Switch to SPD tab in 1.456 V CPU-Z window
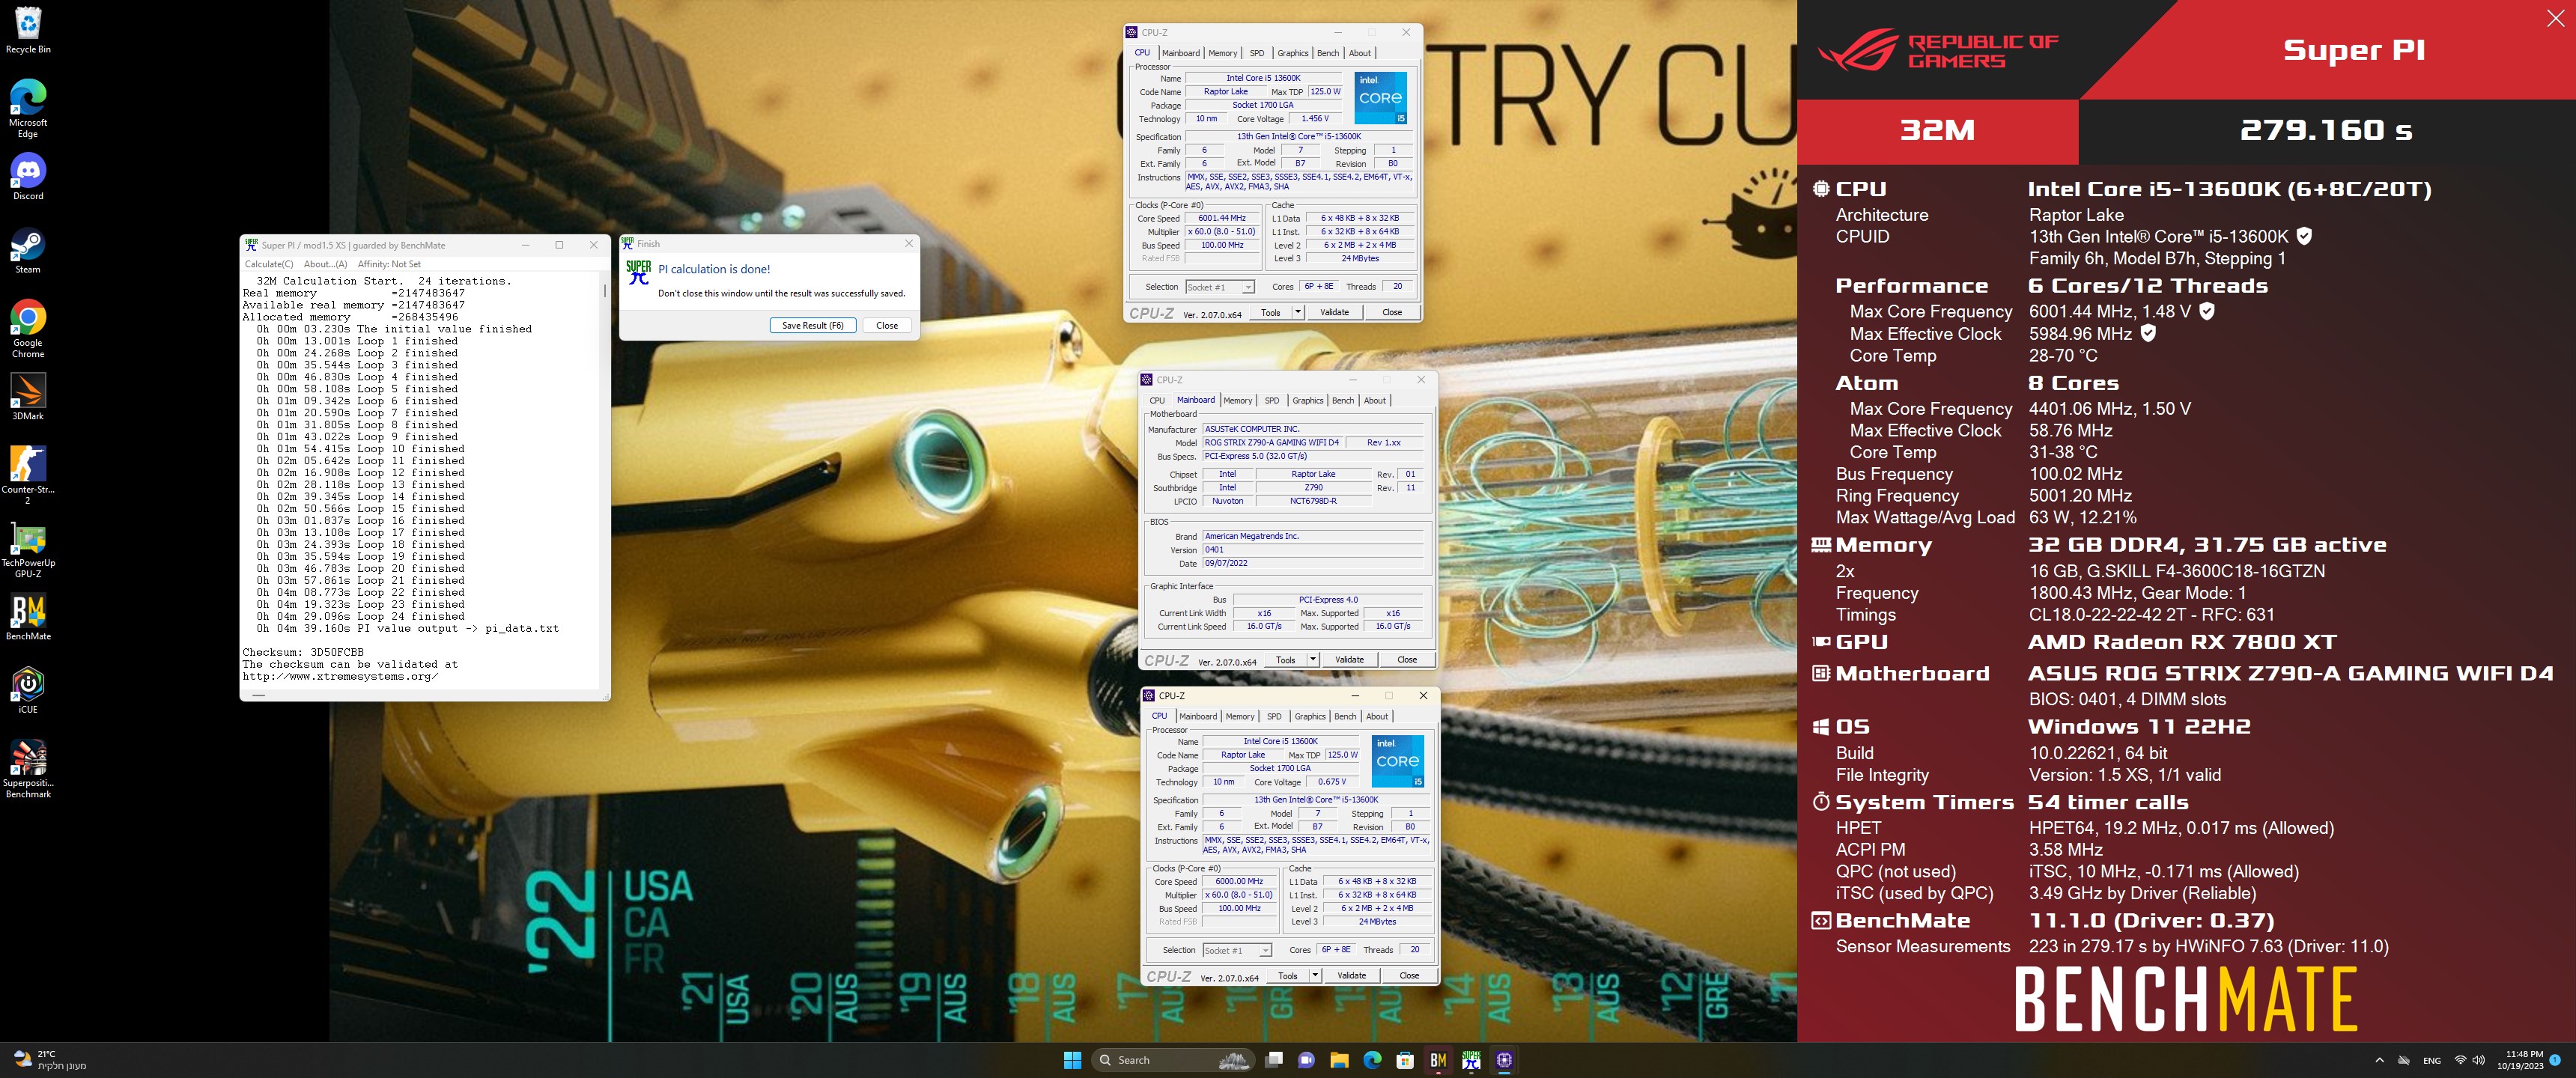This screenshot has height=1078, width=2576. (x=1257, y=53)
